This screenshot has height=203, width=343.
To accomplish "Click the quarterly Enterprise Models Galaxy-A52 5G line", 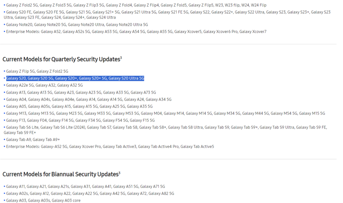I will click(110, 147).
